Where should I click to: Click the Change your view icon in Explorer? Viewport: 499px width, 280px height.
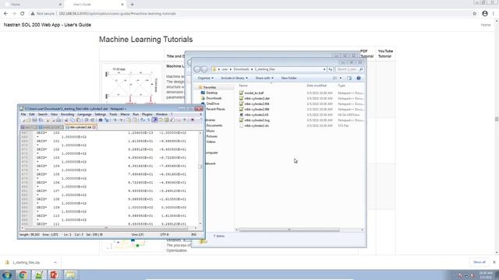tap(334, 78)
